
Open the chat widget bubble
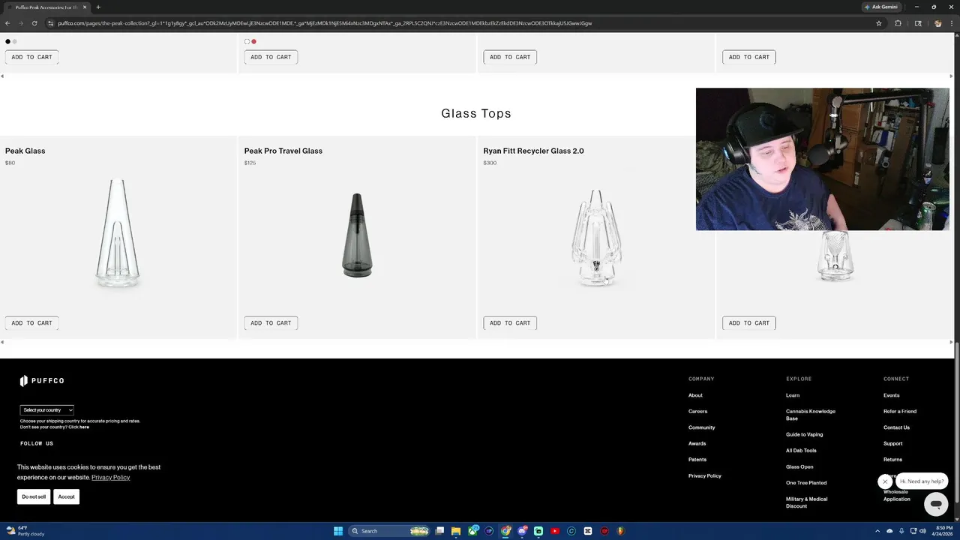935,504
